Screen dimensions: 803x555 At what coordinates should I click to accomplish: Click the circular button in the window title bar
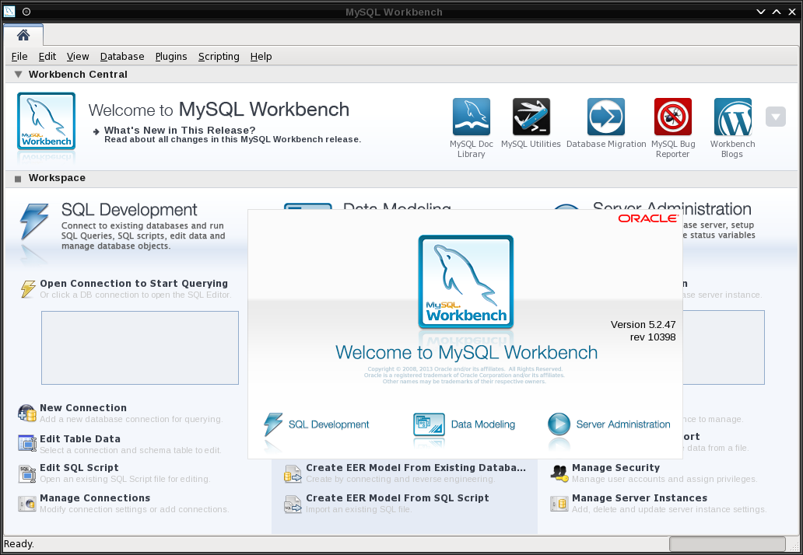coord(26,12)
